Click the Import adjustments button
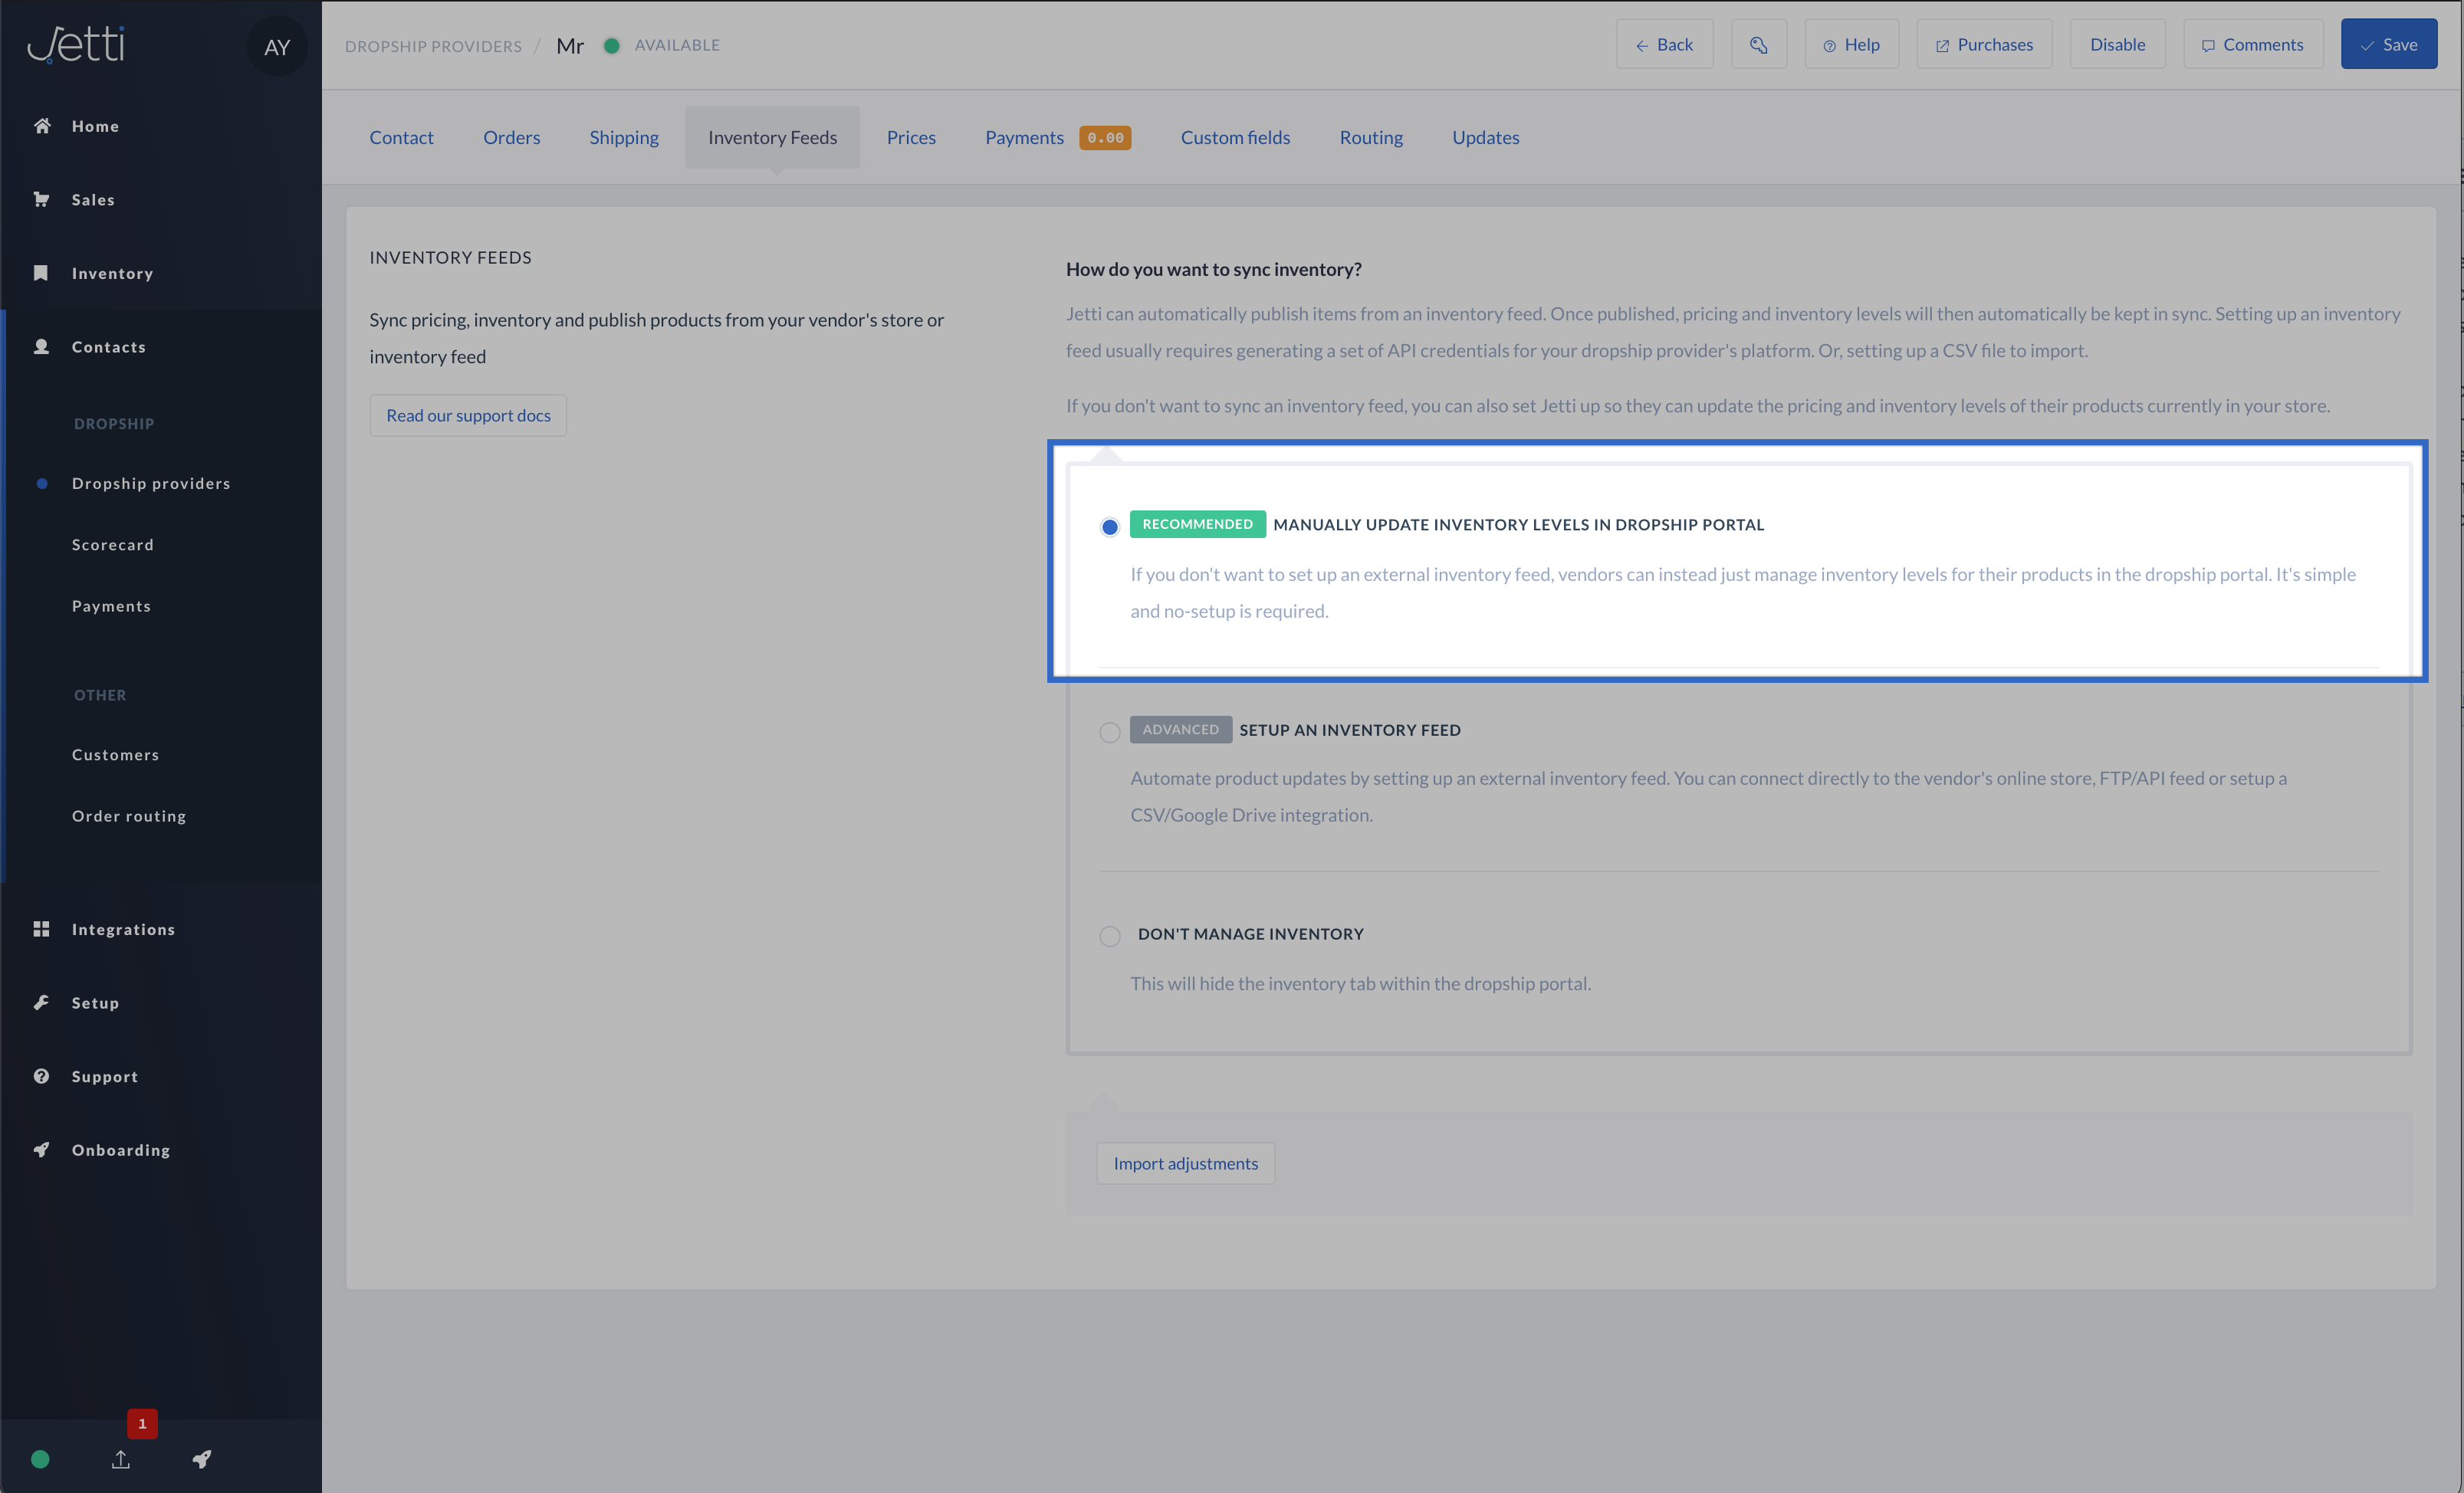2464x1493 pixels. pos(1185,1163)
